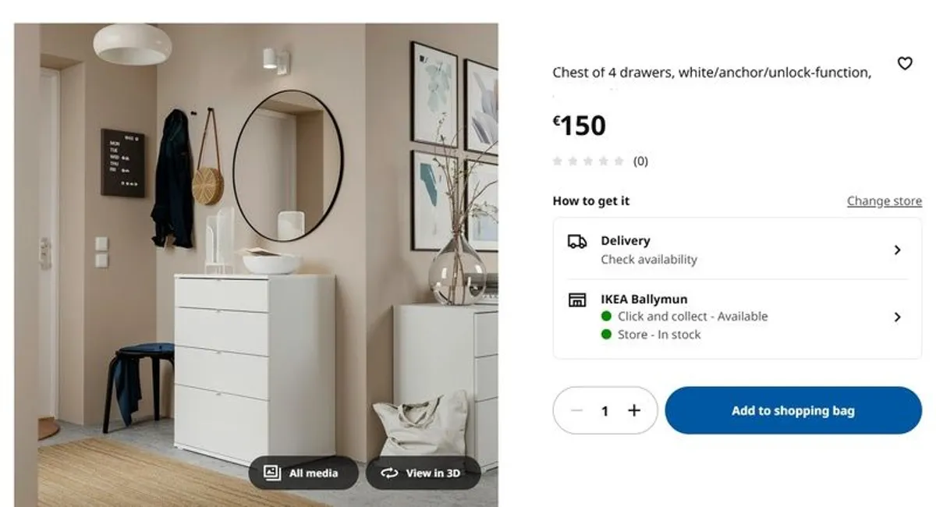Click the IKEA Ballymun store icon

pos(577,300)
